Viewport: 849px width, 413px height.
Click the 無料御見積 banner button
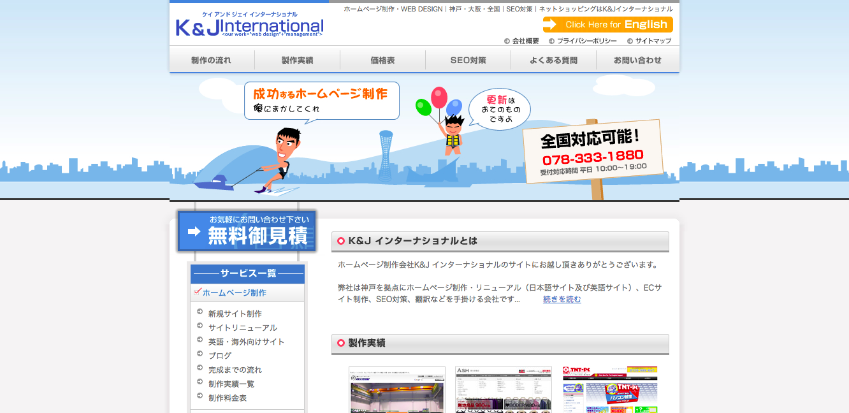(247, 231)
